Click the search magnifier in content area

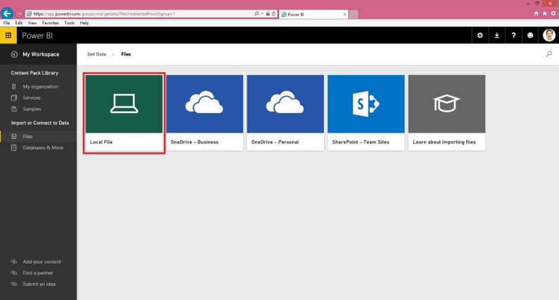[x=549, y=54]
